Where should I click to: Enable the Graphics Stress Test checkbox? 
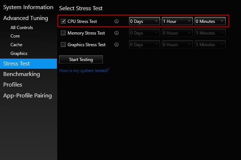[63, 44]
